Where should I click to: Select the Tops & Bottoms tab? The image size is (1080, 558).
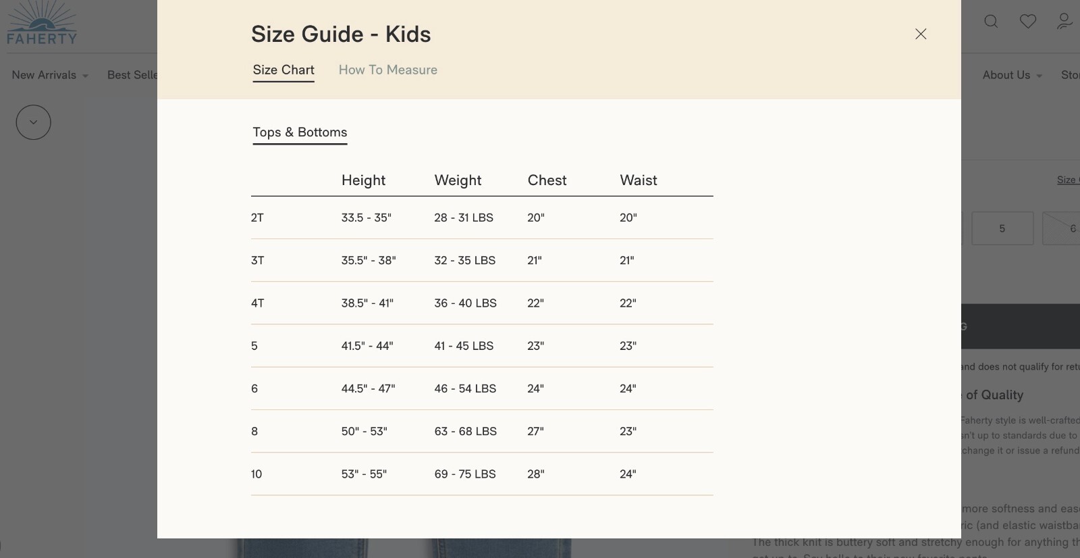tap(300, 132)
